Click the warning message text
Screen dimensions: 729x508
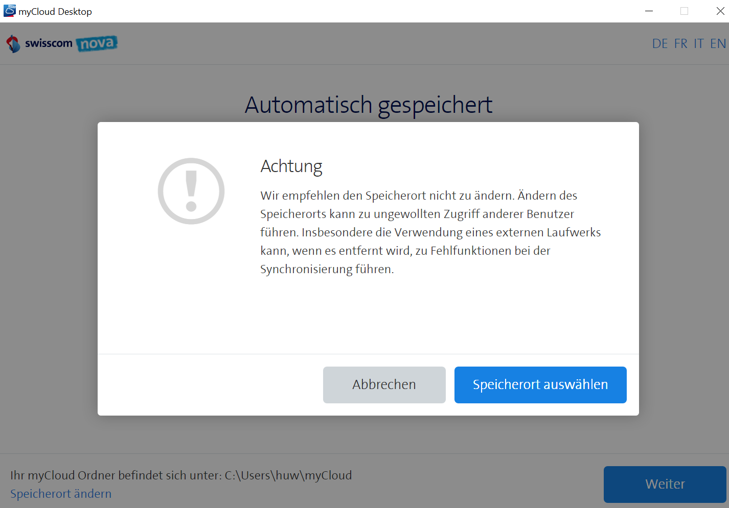click(x=429, y=232)
